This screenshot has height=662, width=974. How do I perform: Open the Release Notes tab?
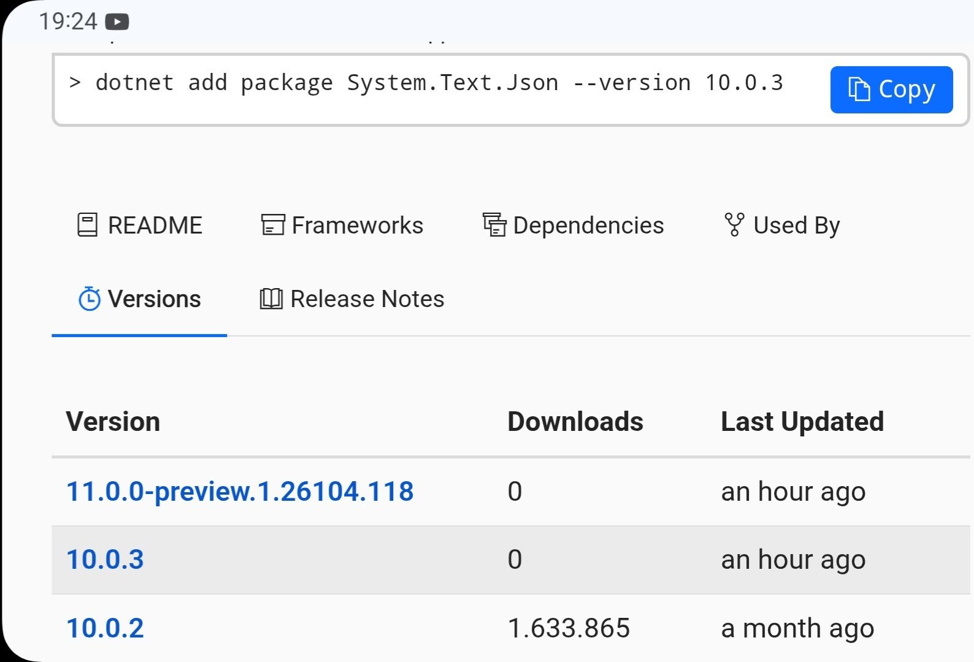coord(367,299)
